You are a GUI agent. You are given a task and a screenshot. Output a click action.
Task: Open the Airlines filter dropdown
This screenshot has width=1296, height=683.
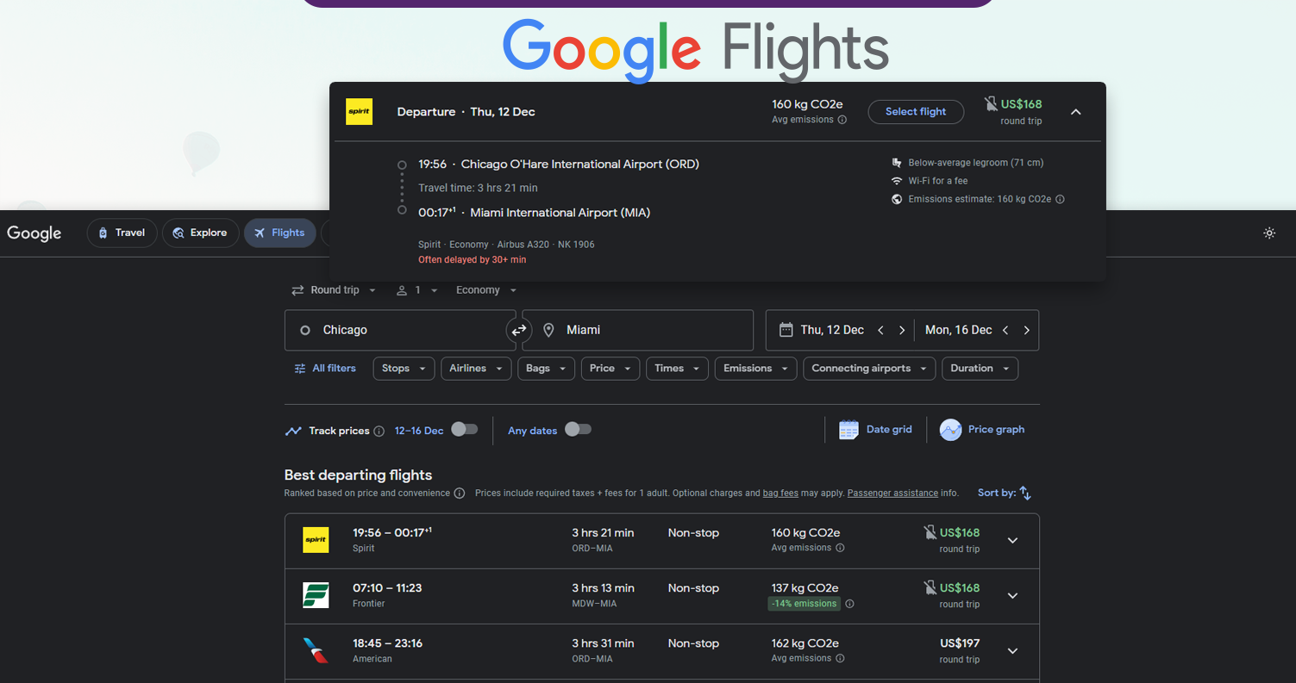pos(475,368)
